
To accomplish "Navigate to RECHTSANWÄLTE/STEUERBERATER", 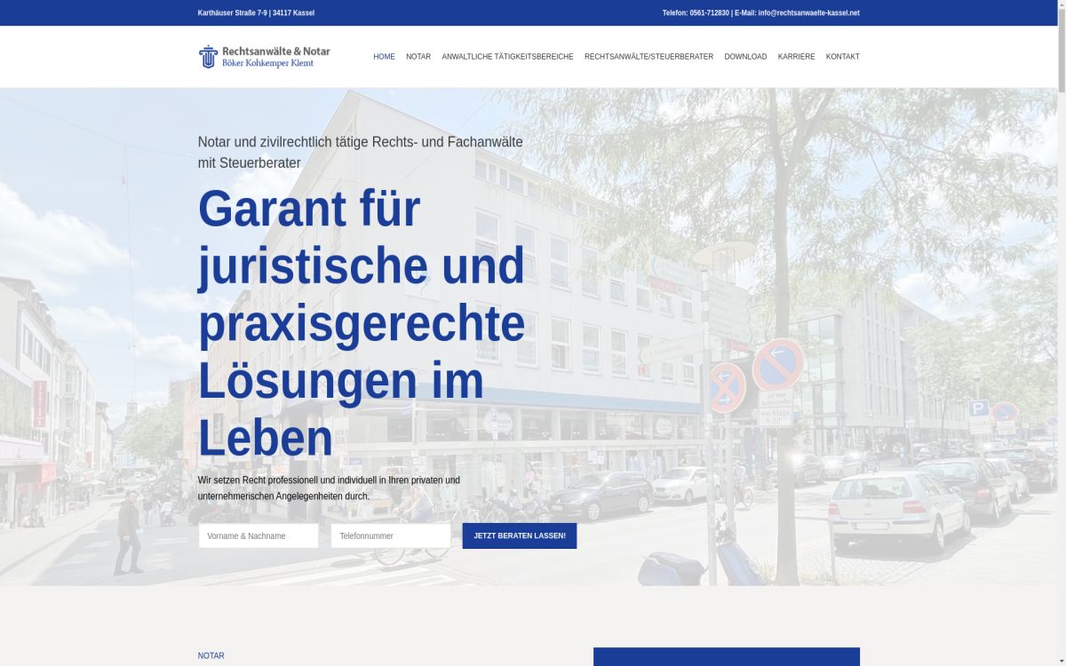I will 648,56.
